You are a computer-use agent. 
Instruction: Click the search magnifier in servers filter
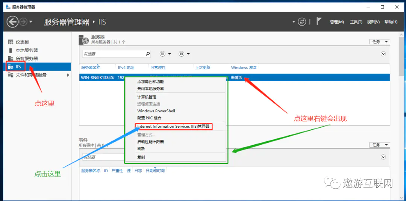pos(148,54)
